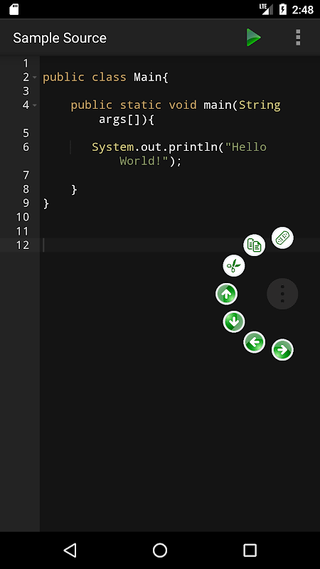320x569 pixels.
Task: Click line number 12 in the gutter
Action: coord(23,245)
